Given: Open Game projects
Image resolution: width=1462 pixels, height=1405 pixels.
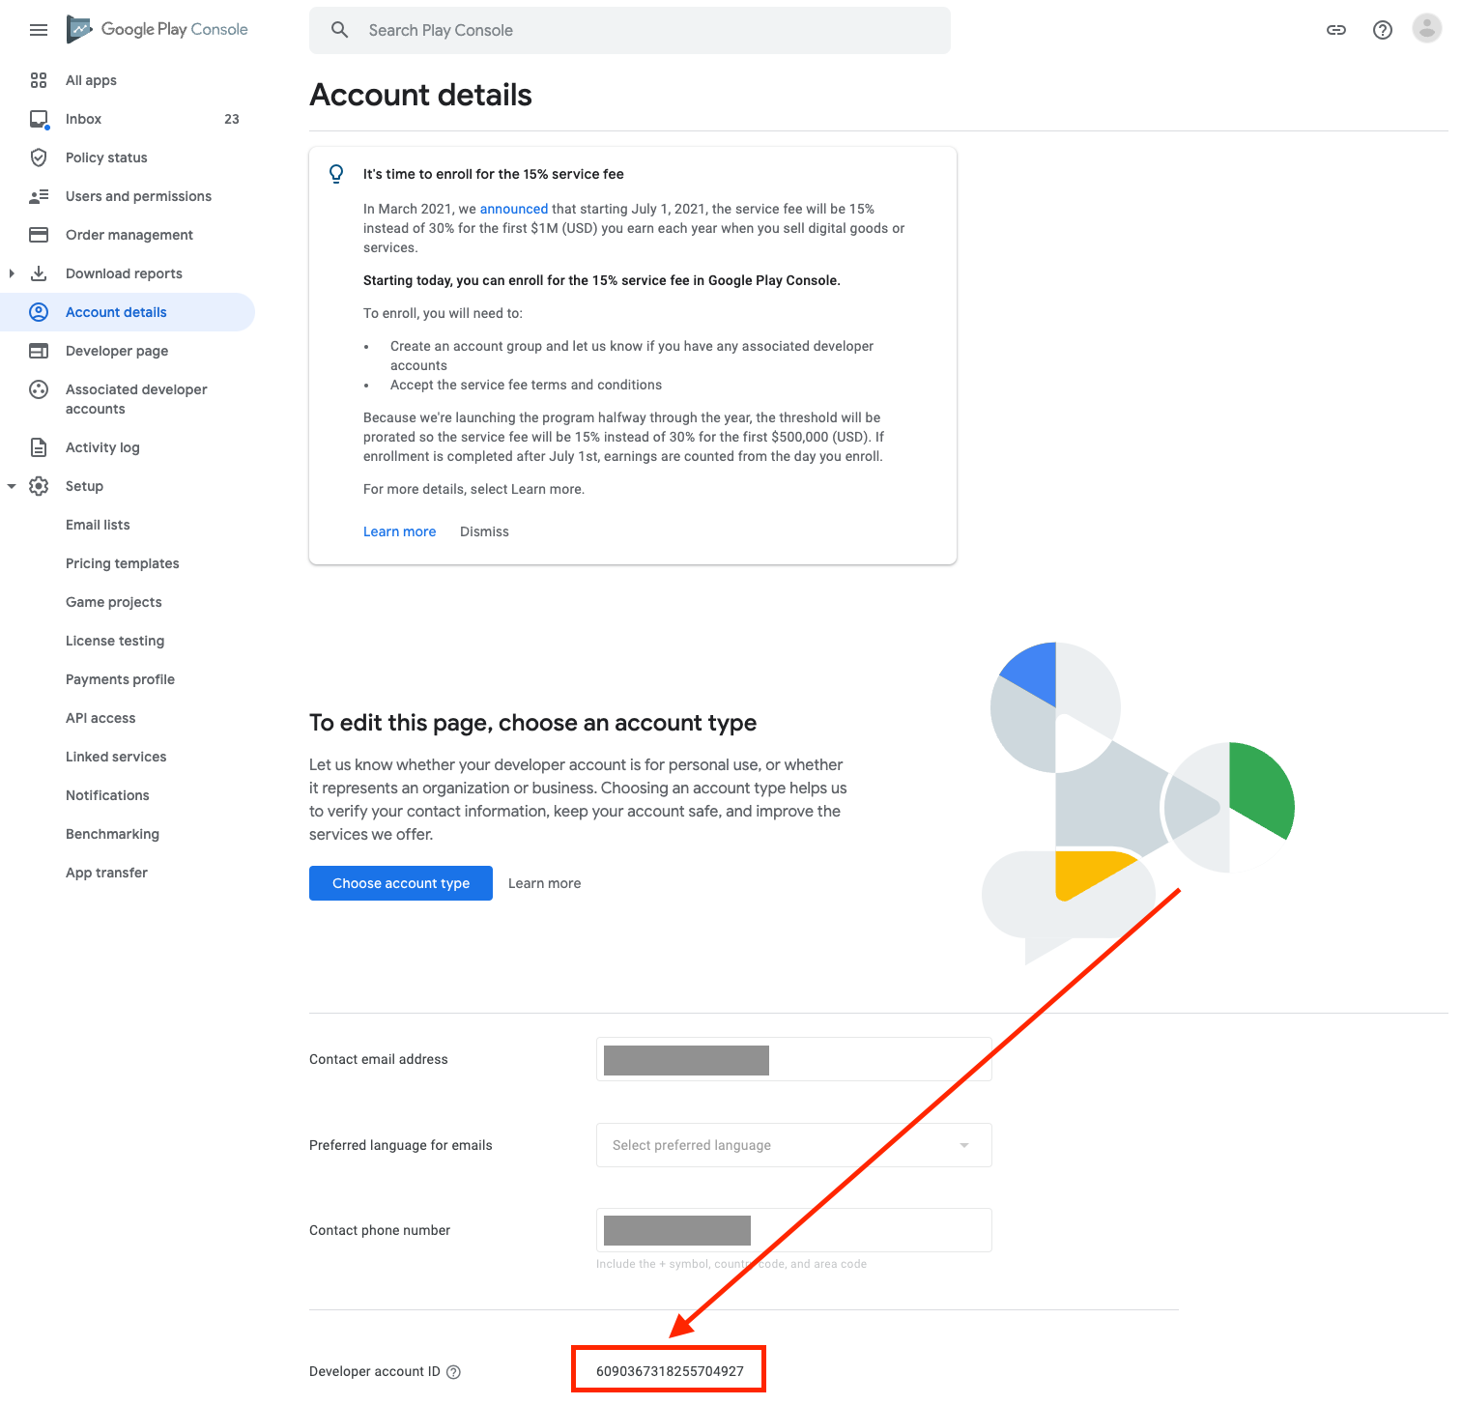Looking at the screenshot, I should [x=114, y=602].
